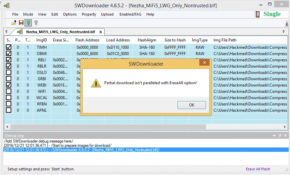Click the Erase Size column header

tap(61, 40)
